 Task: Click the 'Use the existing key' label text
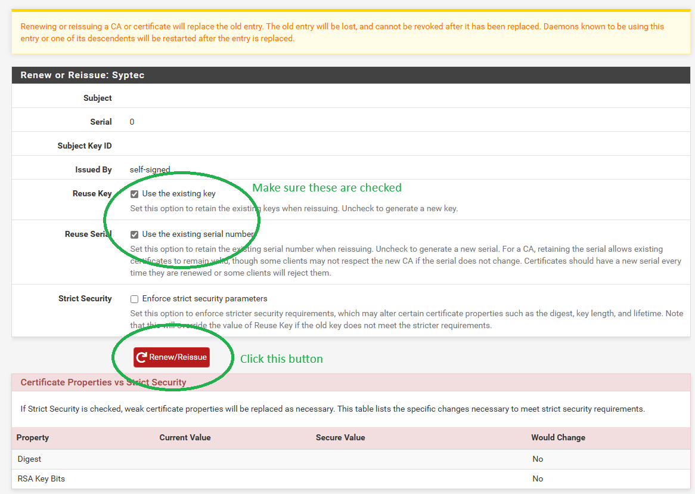point(179,193)
